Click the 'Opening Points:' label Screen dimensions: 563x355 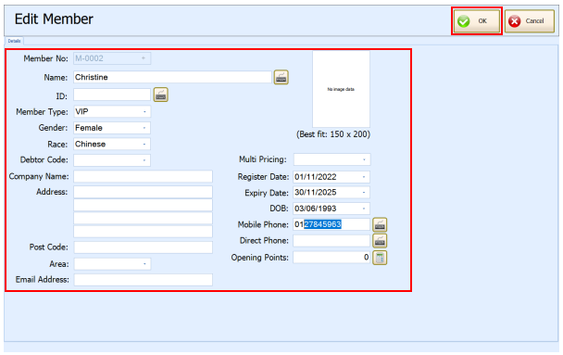(259, 258)
